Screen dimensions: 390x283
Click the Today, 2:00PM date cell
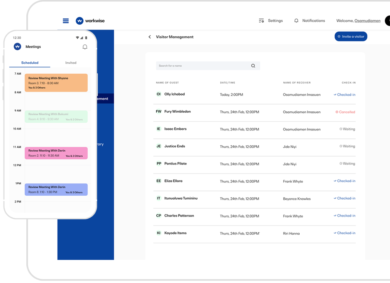[231, 95]
